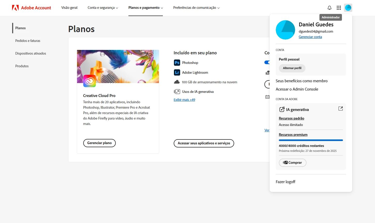Image resolution: width=375 pixels, height=223 pixels.
Task: Click the premium credits progress bar
Action: [x=311, y=140]
